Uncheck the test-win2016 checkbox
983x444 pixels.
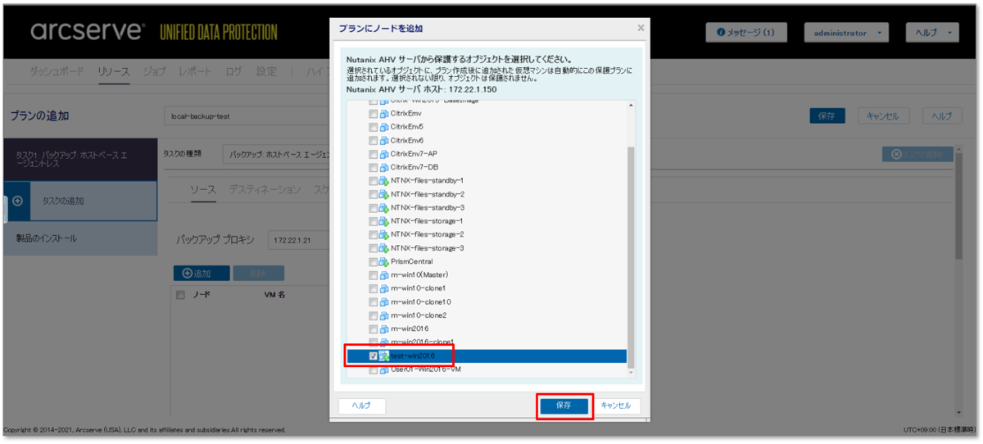coord(374,356)
